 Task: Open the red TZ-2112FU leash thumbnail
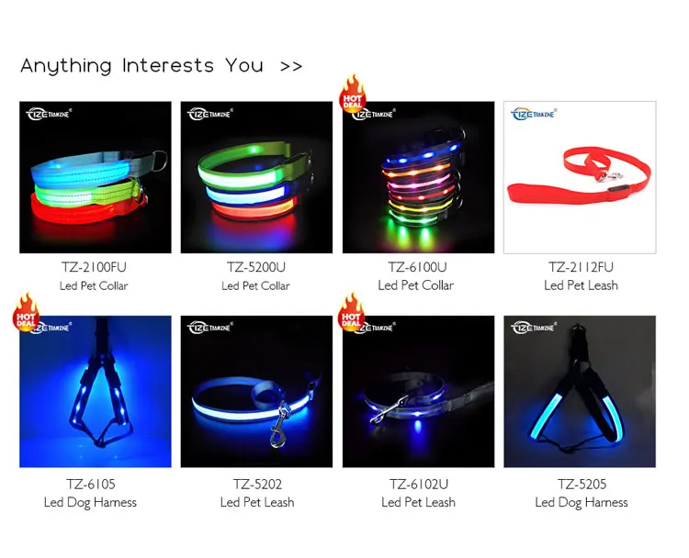(x=580, y=177)
